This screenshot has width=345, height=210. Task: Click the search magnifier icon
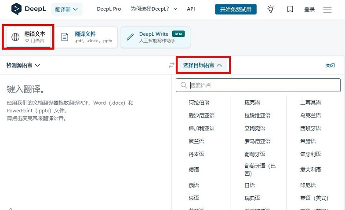click(184, 85)
